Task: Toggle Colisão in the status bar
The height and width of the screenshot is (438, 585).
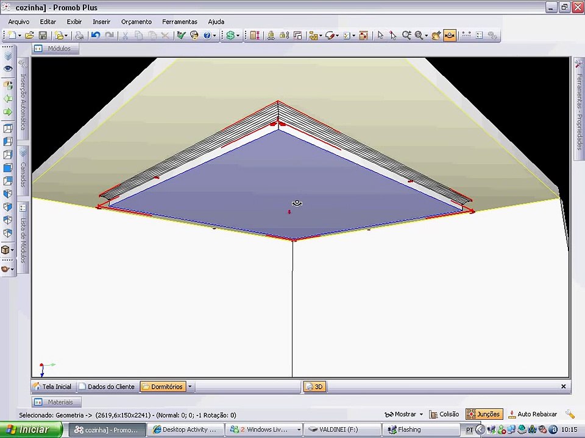Action: 444,414
